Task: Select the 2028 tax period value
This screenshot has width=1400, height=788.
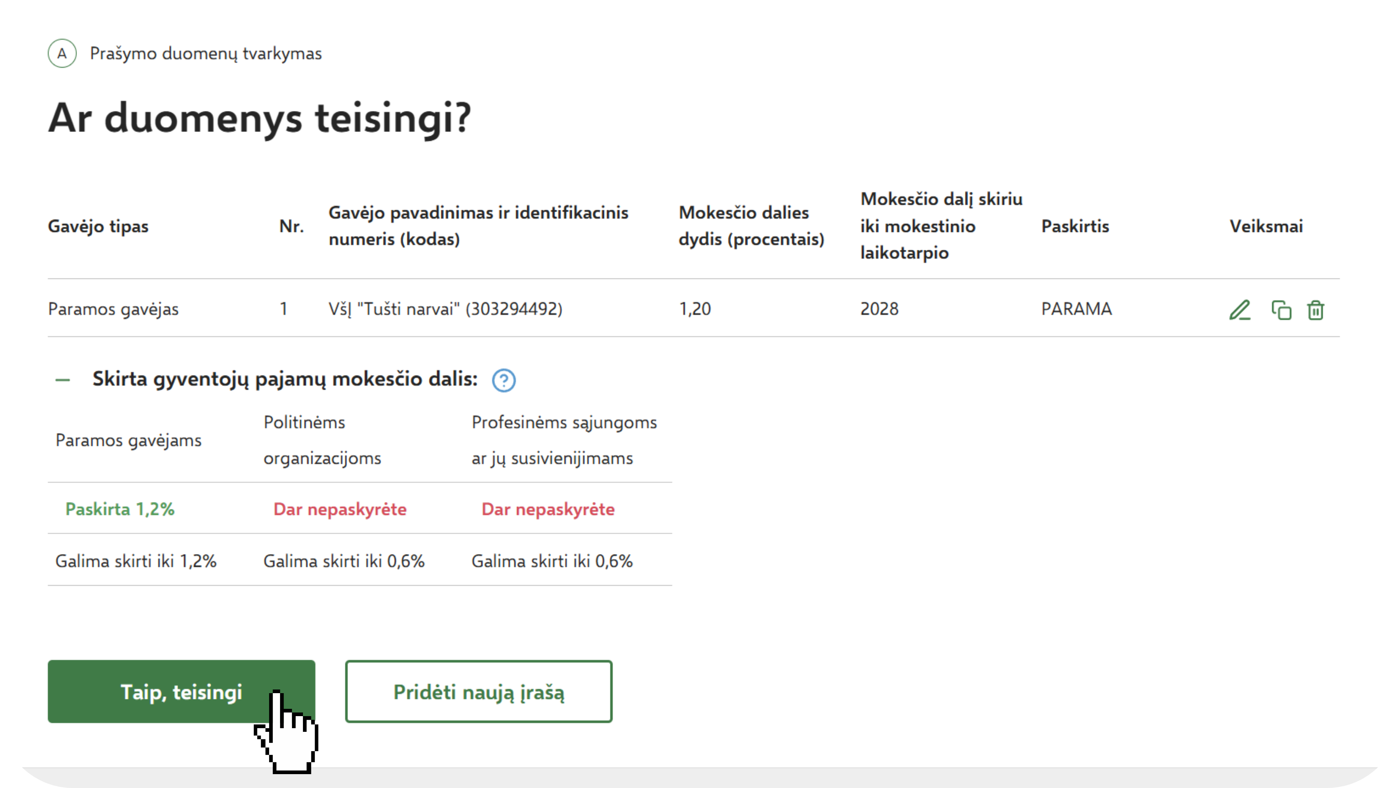Action: (x=879, y=309)
